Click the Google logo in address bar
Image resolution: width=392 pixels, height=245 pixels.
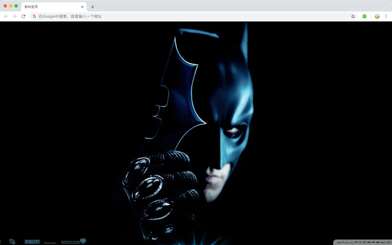point(34,17)
